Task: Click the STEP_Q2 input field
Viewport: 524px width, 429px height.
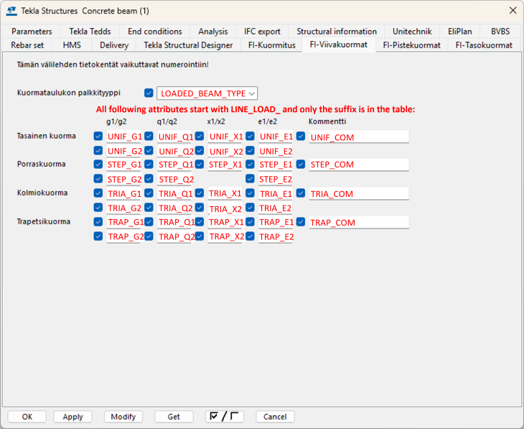Action: click(x=174, y=179)
